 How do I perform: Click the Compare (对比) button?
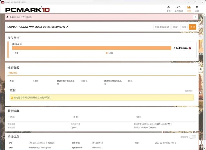point(175,27)
